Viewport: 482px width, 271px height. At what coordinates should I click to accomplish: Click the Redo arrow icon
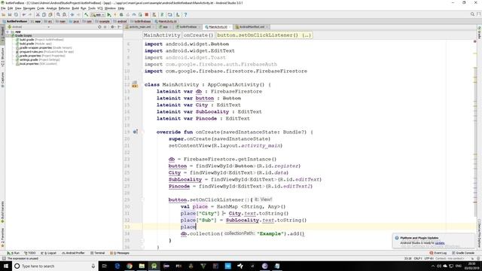click(30, 15)
